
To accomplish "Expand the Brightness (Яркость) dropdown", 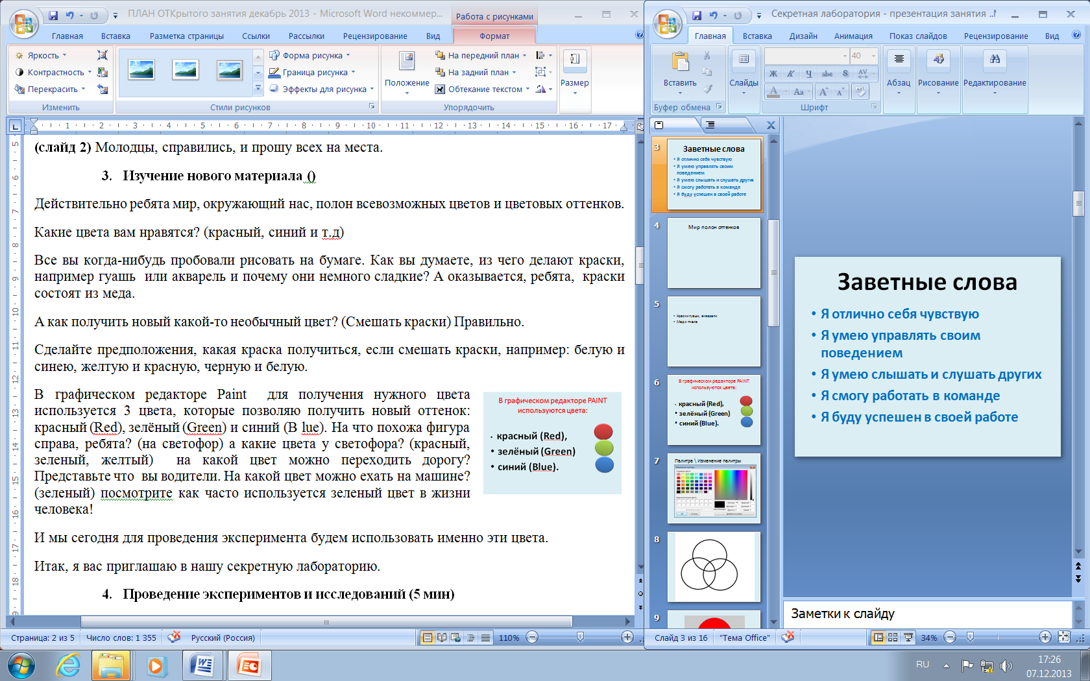I will coord(43,56).
